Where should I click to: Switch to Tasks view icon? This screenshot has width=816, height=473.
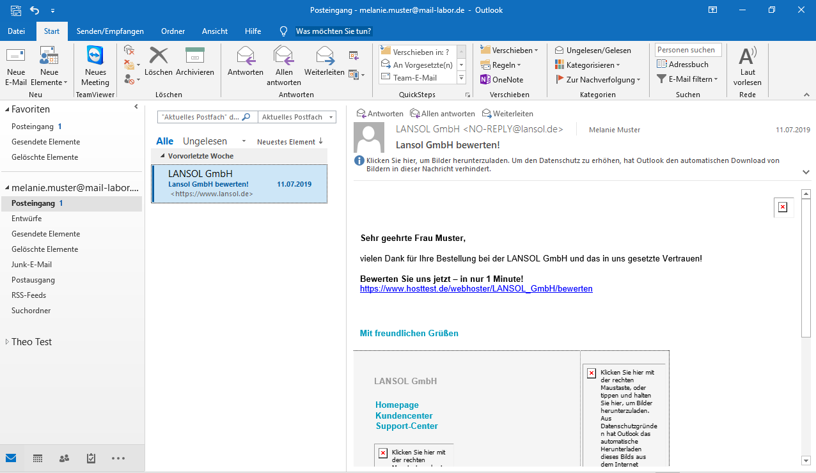click(91, 458)
